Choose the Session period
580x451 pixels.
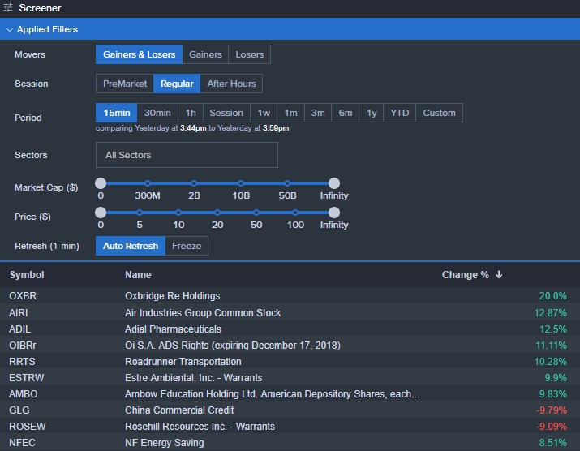click(x=226, y=113)
